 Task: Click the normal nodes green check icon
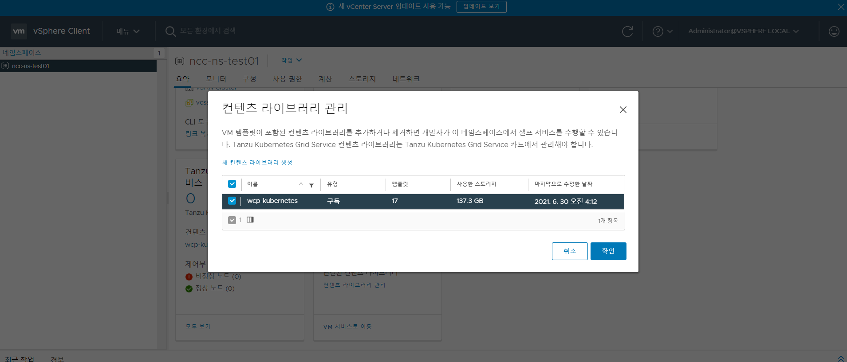[x=189, y=288]
